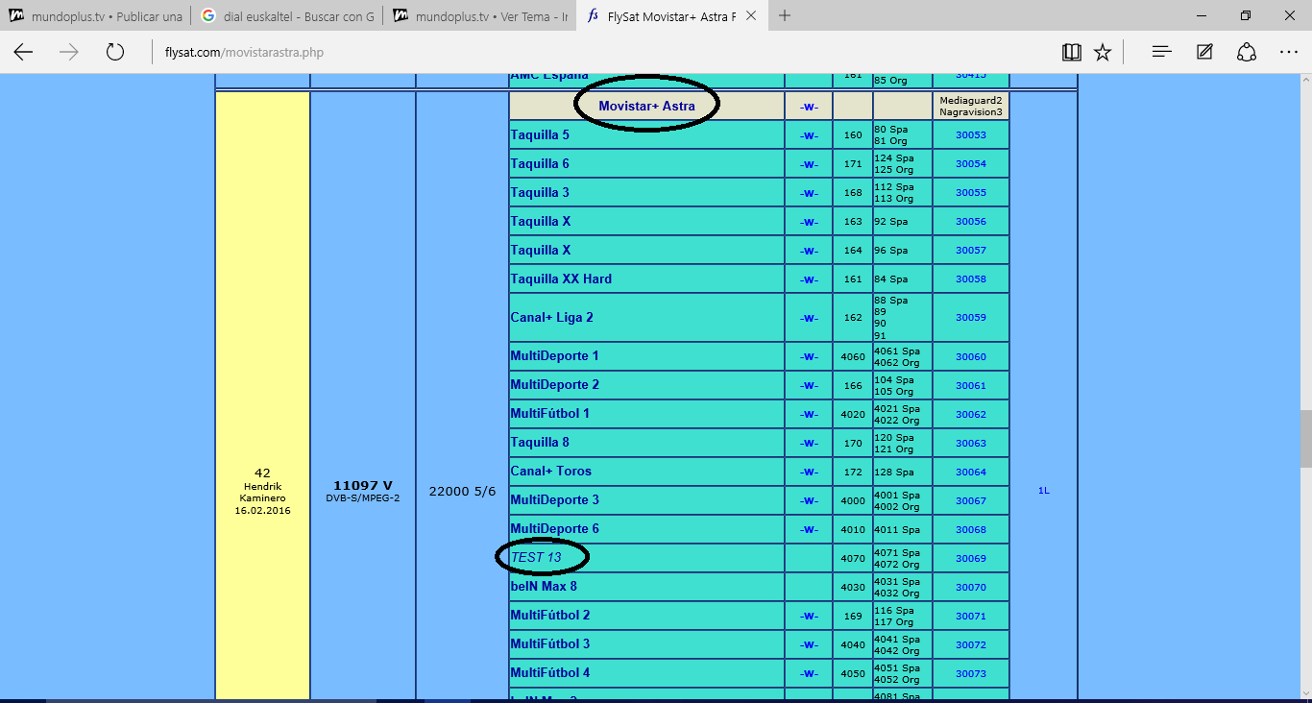Open the MultiDeporte 1 link

554,355
